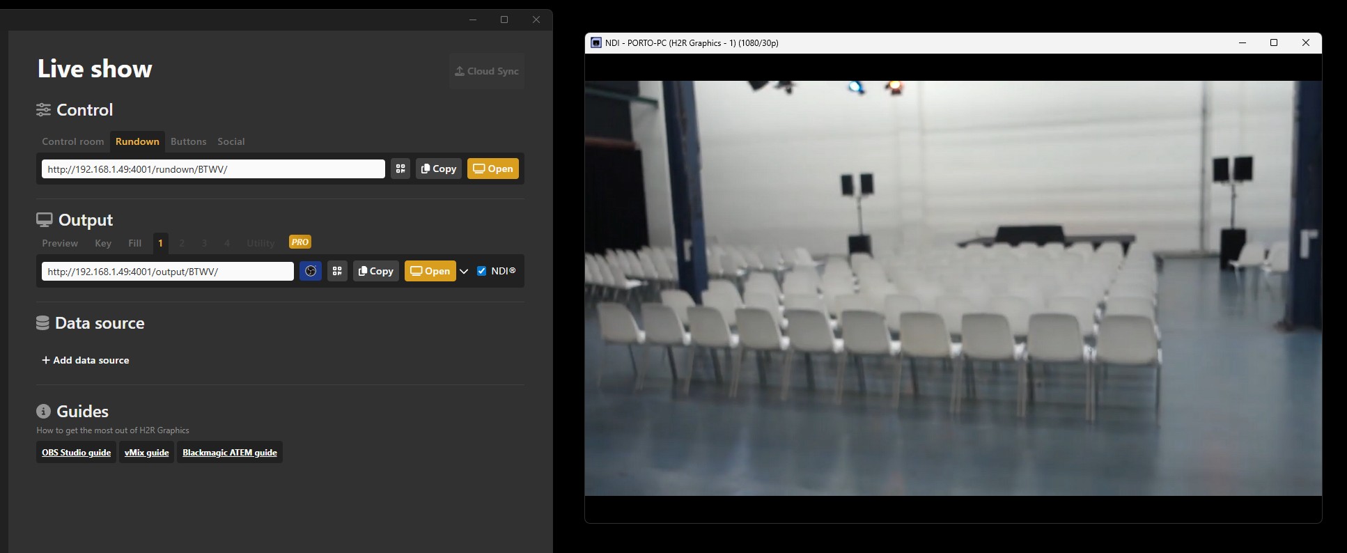
Task: Close the NDI viewer window
Action: point(1306,42)
